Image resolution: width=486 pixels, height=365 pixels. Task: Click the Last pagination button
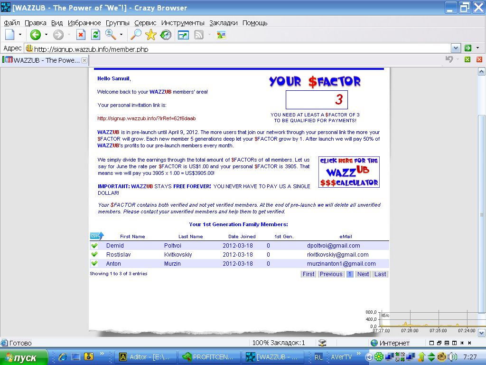(380, 274)
